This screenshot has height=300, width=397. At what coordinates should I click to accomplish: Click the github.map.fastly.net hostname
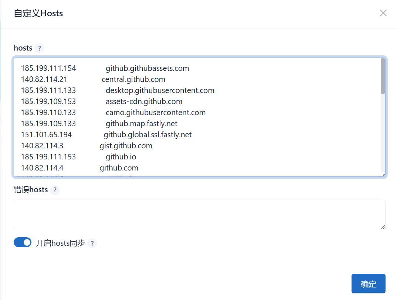click(x=142, y=124)
